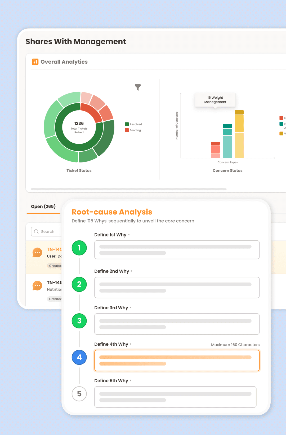Image resolution: width=286 pixels, height=435 pixels.
Task: Click the filter funnel icon
Action: (138, 87)
